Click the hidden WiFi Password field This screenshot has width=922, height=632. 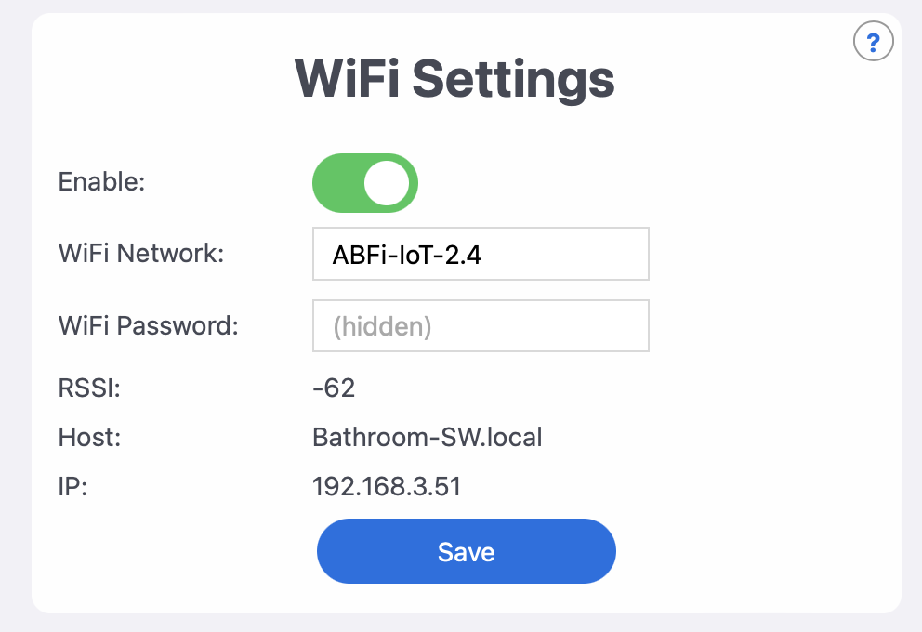tap(481, 325)
